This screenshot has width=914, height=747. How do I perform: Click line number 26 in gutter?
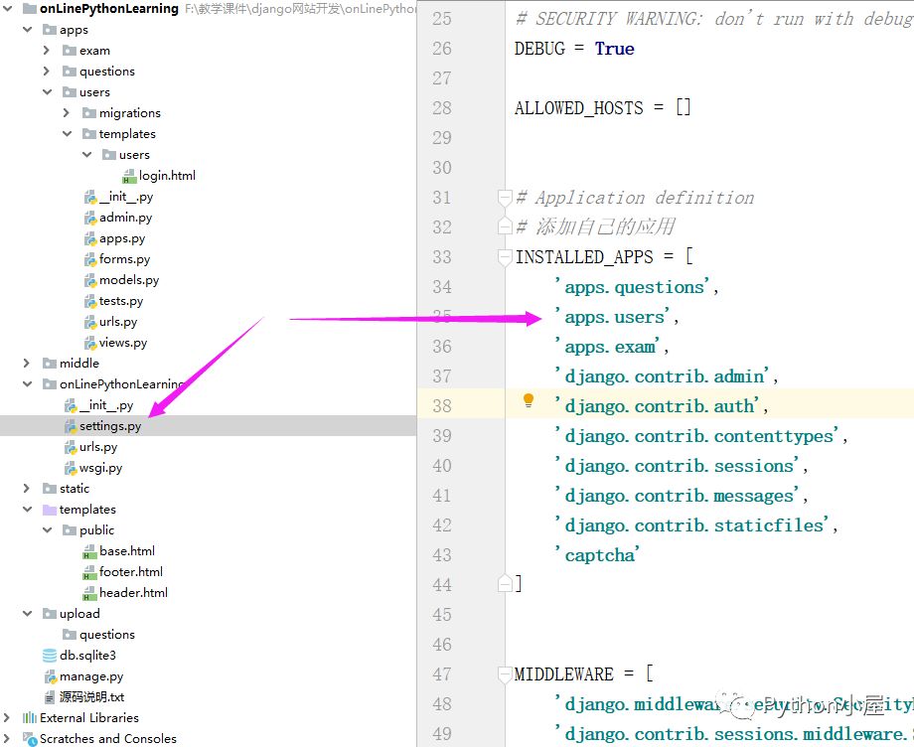coord(442,49)
